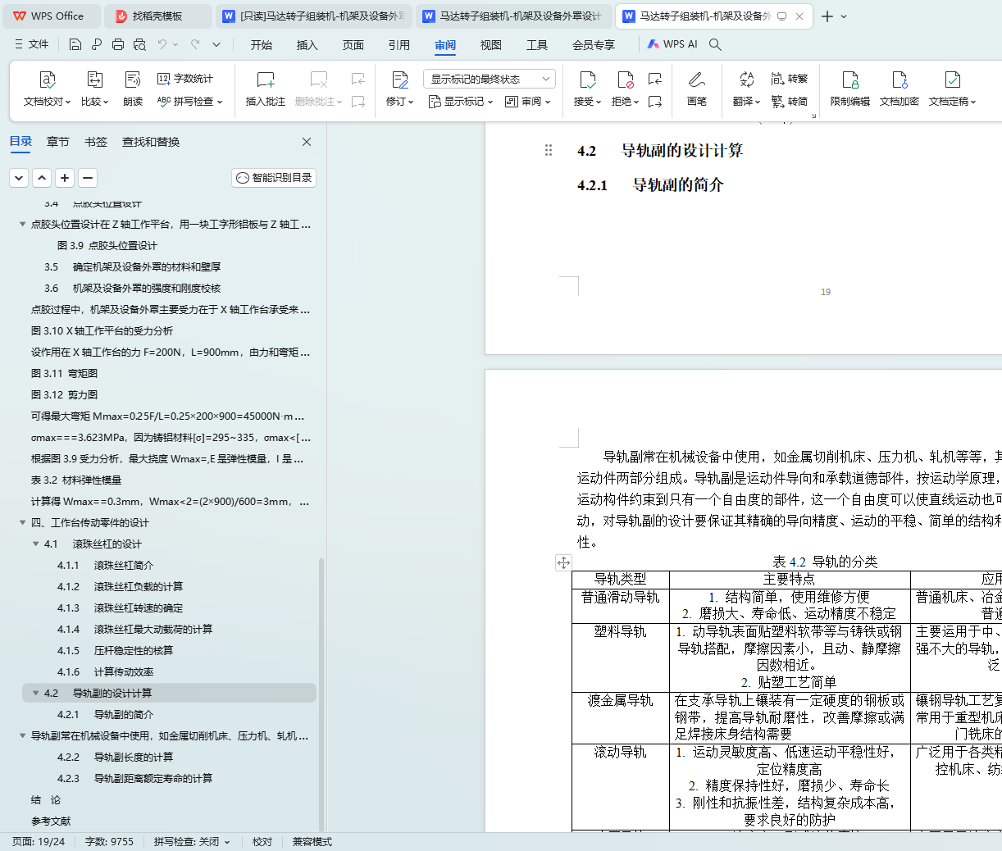Switch to the 章节 navigation tab

tap(58, 142)
